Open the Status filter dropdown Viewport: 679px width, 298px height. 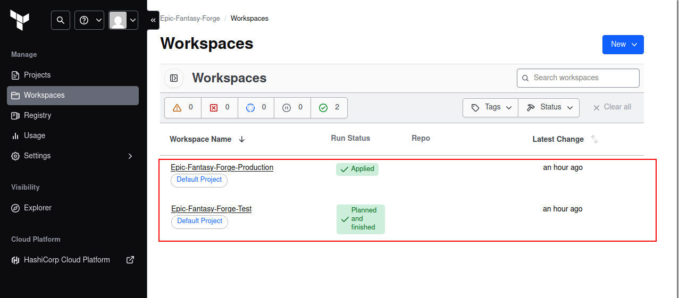[x=549, y=107]
